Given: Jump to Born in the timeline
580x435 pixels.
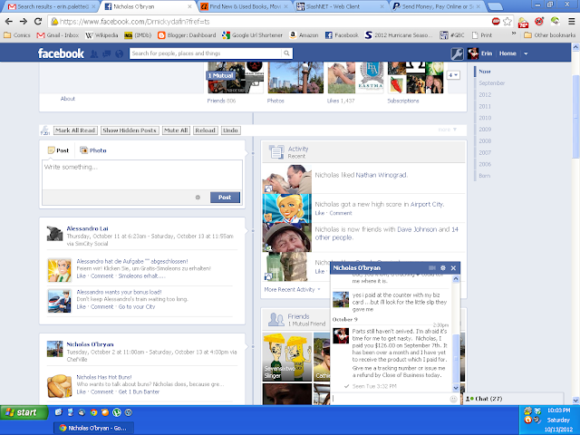Looking at the screenshot, I should 485,176.
